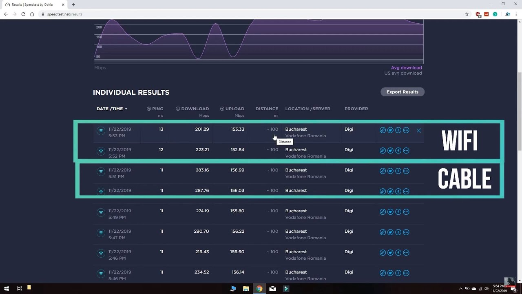This screenshot has height=294, width=522.
Task: Open a new browser tab
Action: pyautogui.click(x=73, y=4)
